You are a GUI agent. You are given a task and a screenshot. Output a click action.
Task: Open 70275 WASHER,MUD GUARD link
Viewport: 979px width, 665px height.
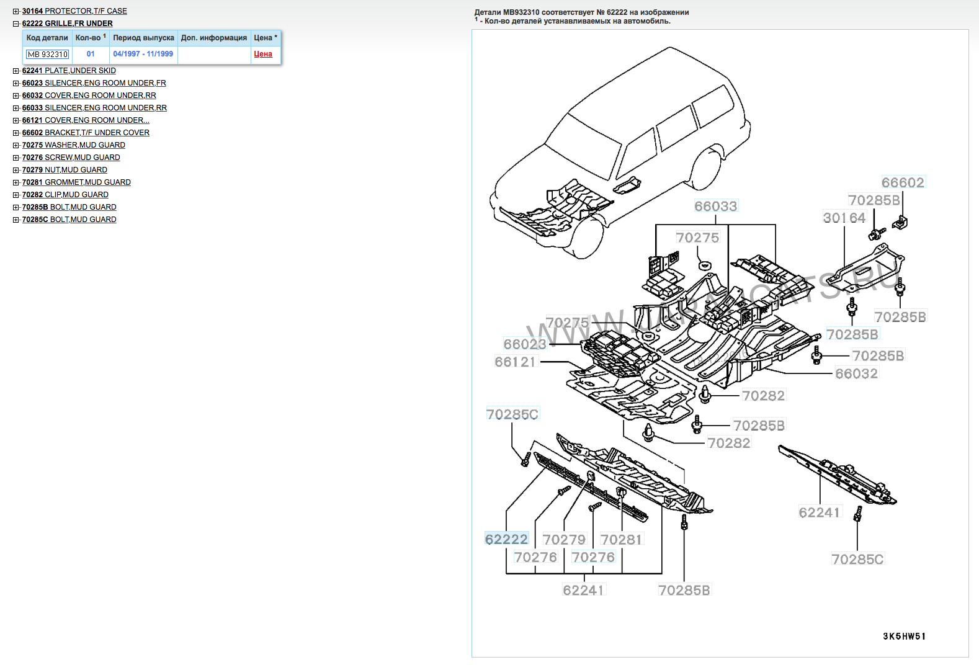point(73,145)
